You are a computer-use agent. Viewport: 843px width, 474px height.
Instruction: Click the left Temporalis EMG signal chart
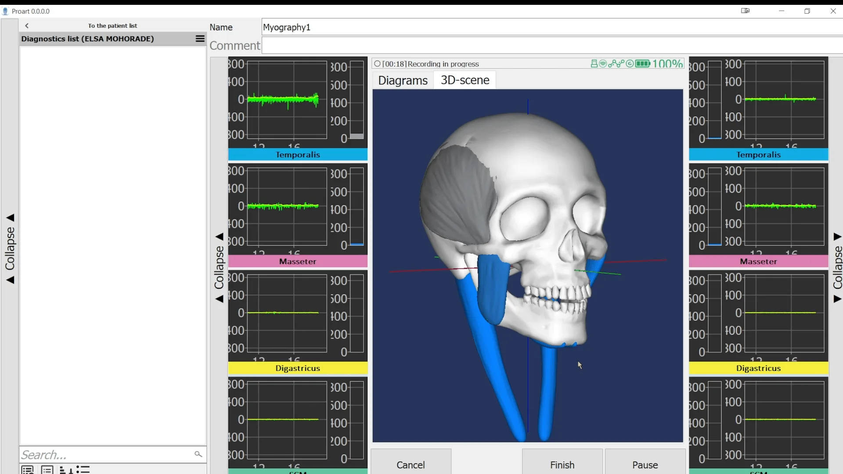(287, 100)
